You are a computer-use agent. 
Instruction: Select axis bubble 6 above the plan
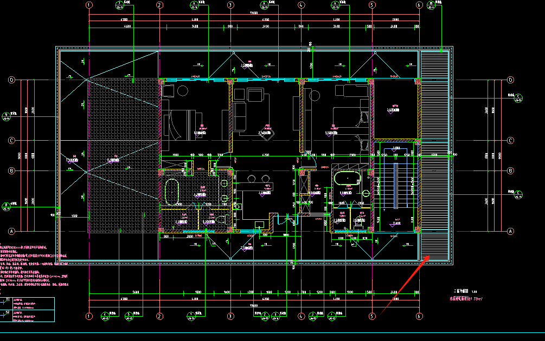click(x=419, y=5)
